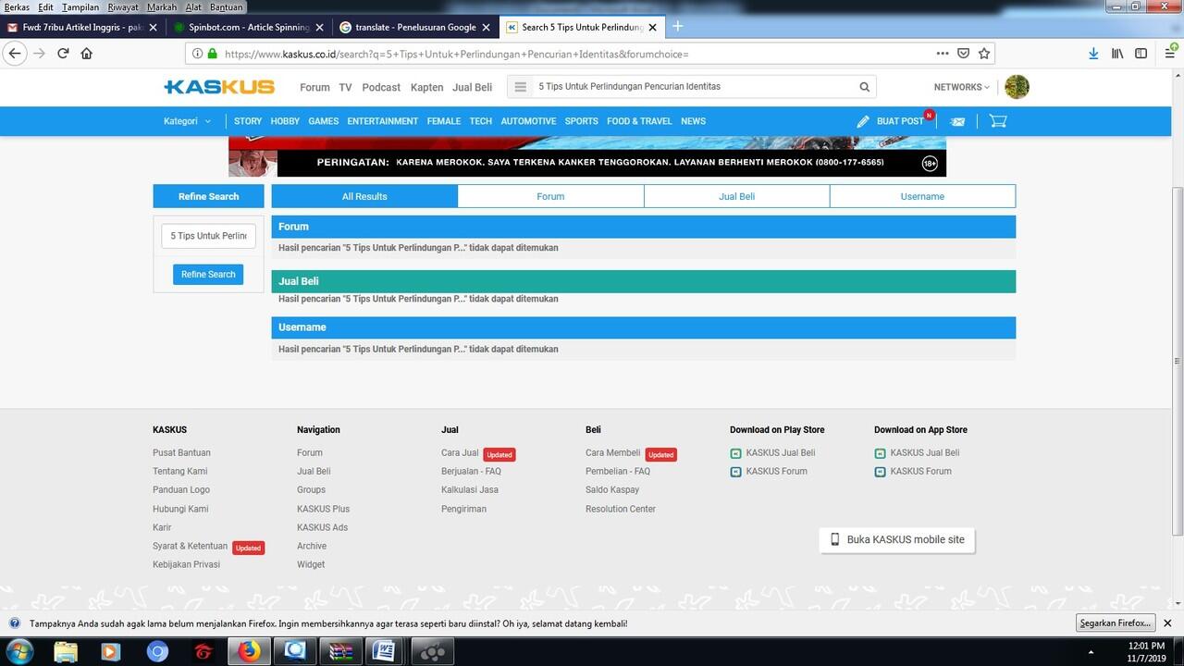Select the Username results tab

[922, 196]
